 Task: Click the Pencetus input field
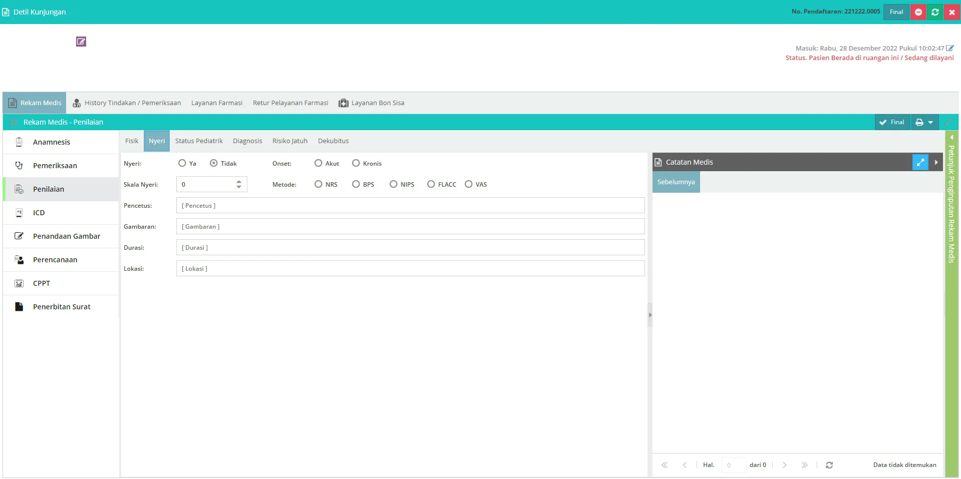coord(410,205)
